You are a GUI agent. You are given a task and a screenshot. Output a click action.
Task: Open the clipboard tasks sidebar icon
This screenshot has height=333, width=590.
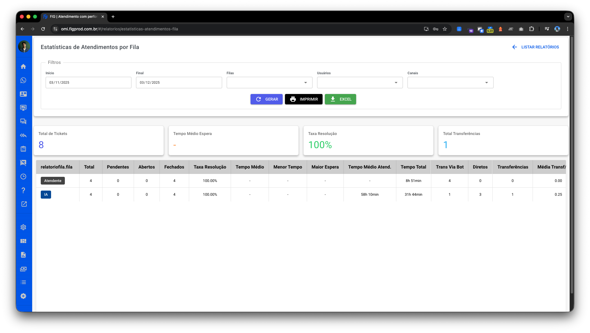[24, 149]
